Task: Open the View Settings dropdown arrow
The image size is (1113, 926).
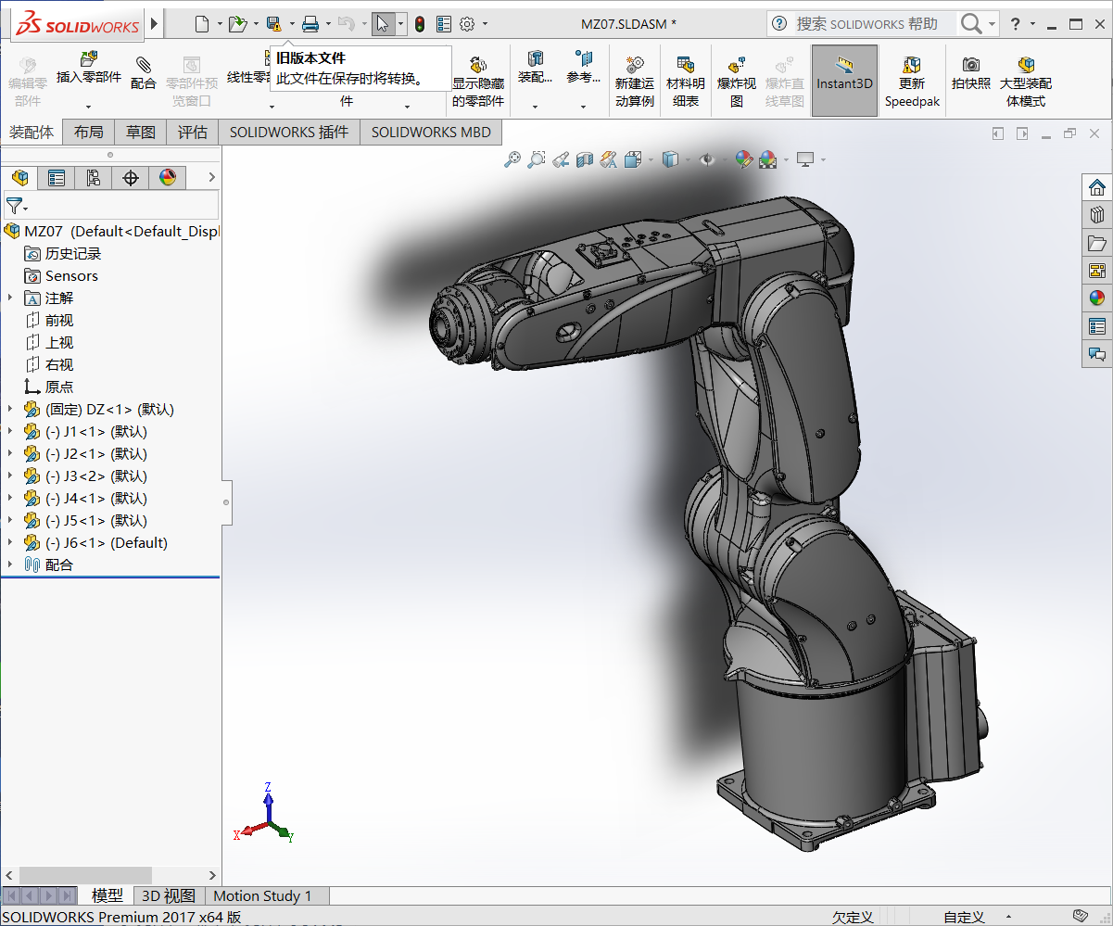Action: tap(823, 159)
